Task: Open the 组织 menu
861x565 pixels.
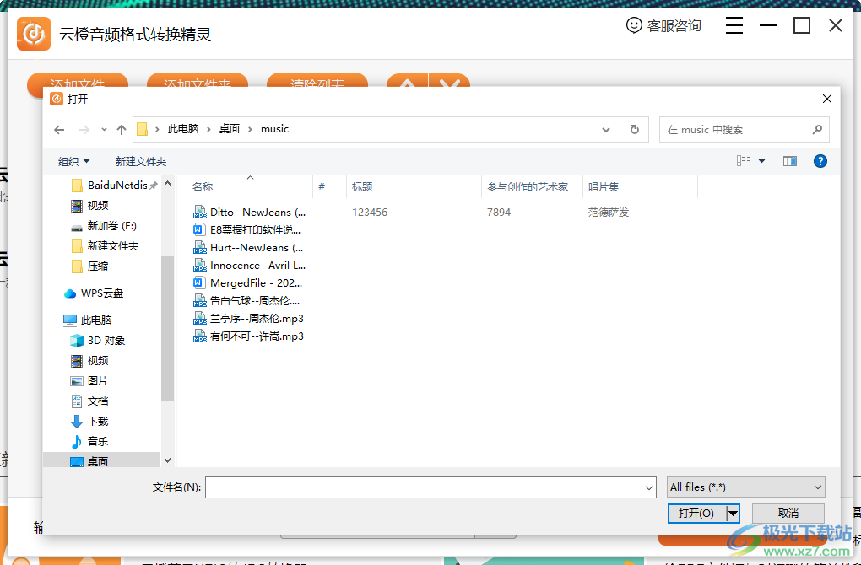Action: point(73,161)
